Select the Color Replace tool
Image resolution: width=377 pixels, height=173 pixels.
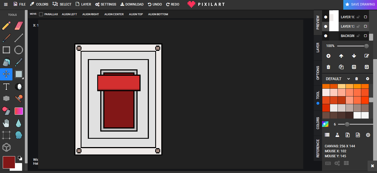click(6, 111)
